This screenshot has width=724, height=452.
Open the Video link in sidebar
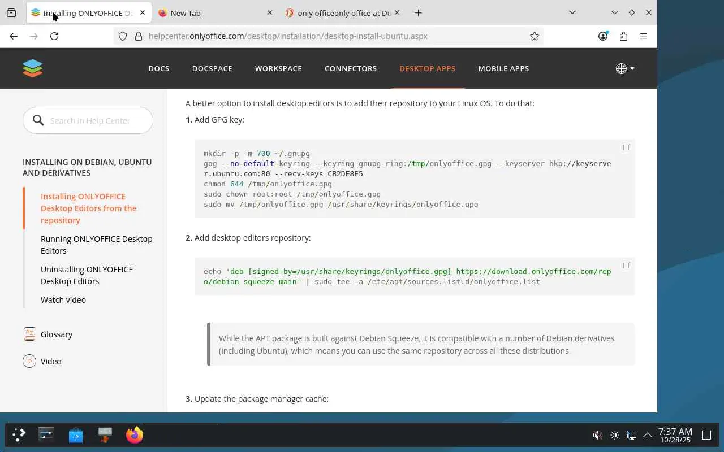[x=51, y=361]
